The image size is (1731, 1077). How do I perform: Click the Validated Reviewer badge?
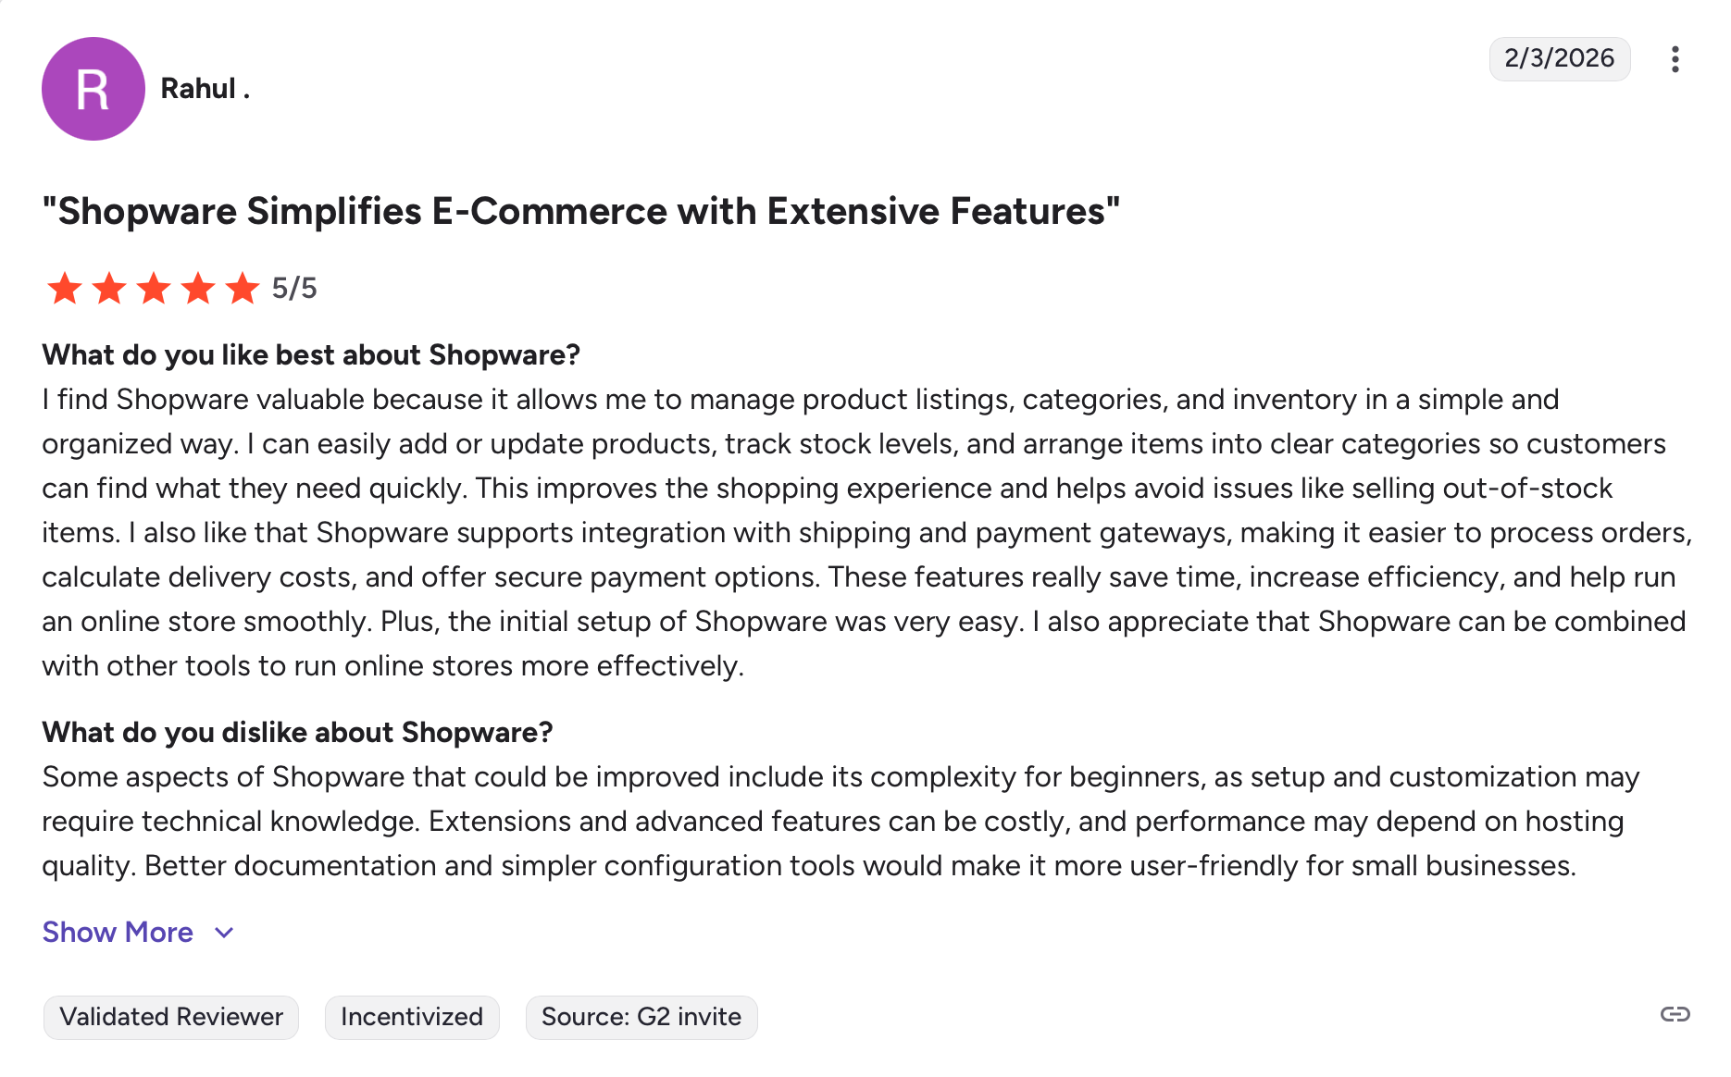[171, 1017]
